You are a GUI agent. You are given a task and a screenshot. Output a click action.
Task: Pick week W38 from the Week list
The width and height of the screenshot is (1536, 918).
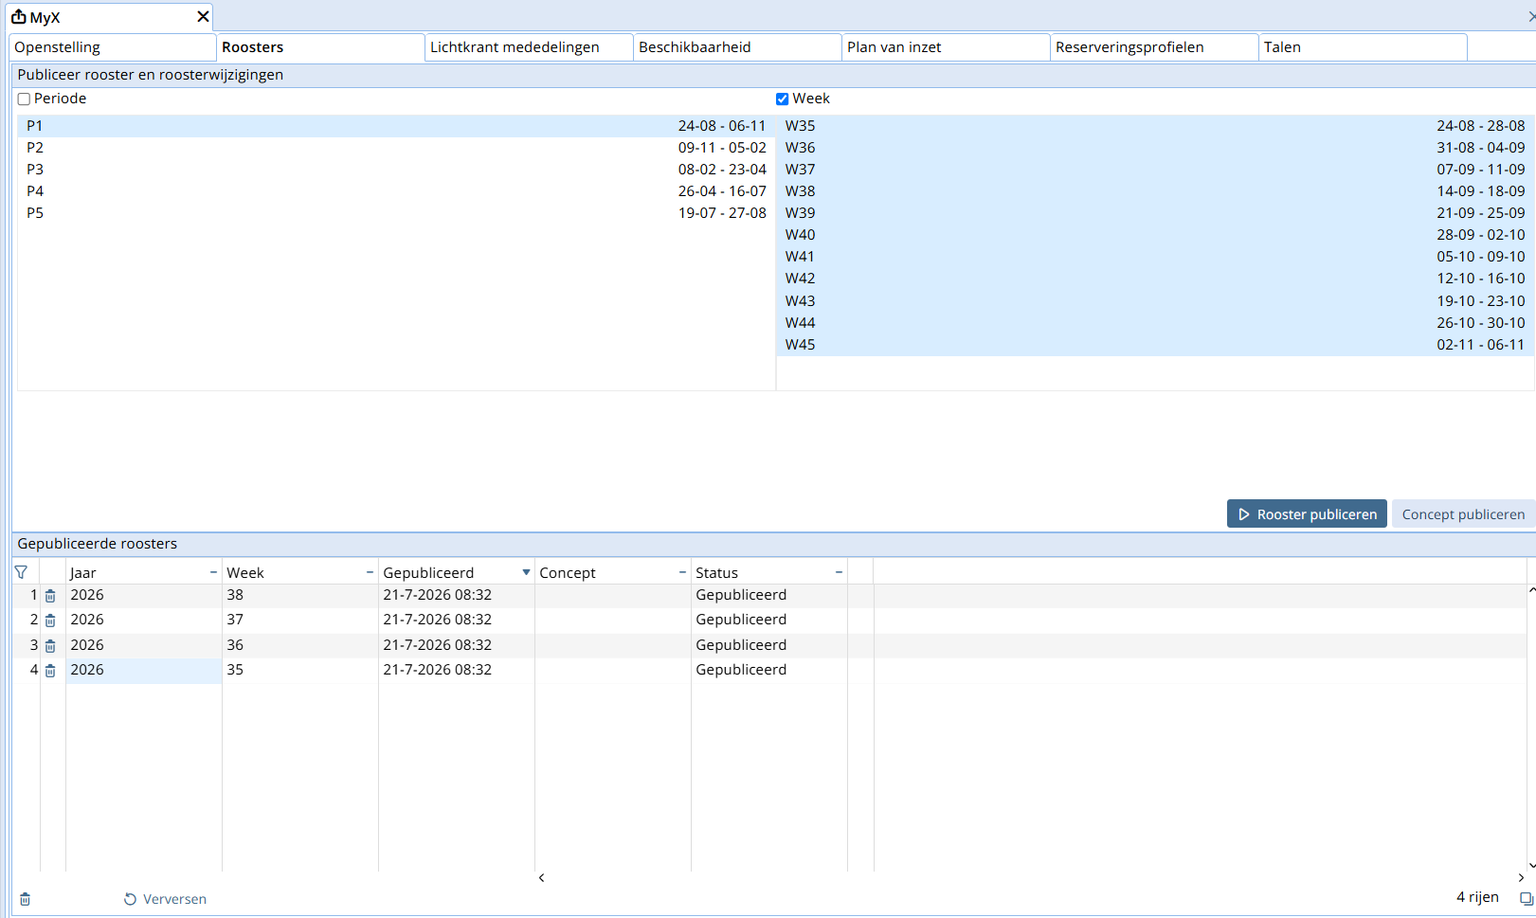point(1155,191)
